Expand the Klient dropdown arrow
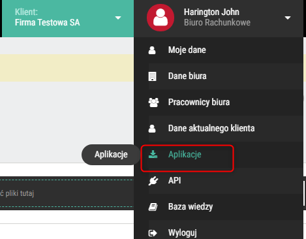This screenshot has width=306, height=239. (x=118, y=18)
